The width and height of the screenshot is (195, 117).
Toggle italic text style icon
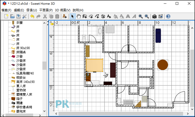tap(134, 16)
